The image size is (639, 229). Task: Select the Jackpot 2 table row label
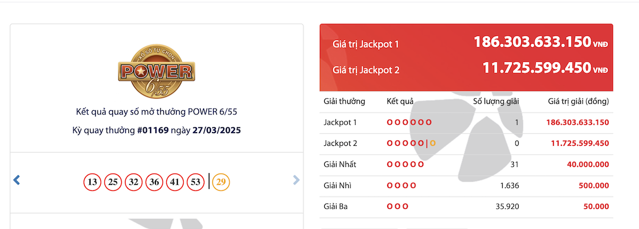coord(340,143)
